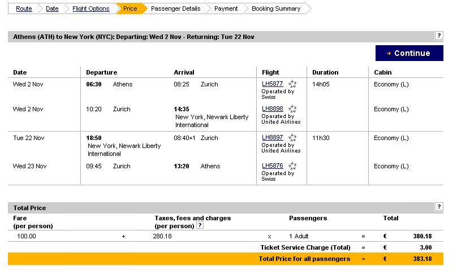Viewport: 457px width, 270px height.
Task: Click the Total Price for all passengers row
Action: tap(226, 259)
